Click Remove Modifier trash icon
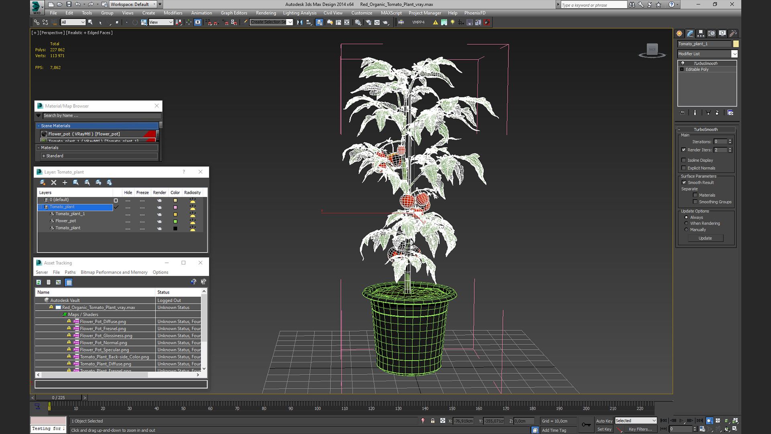Screen dimensions: 771x434 pyautogui.click(x=717, y=113)
